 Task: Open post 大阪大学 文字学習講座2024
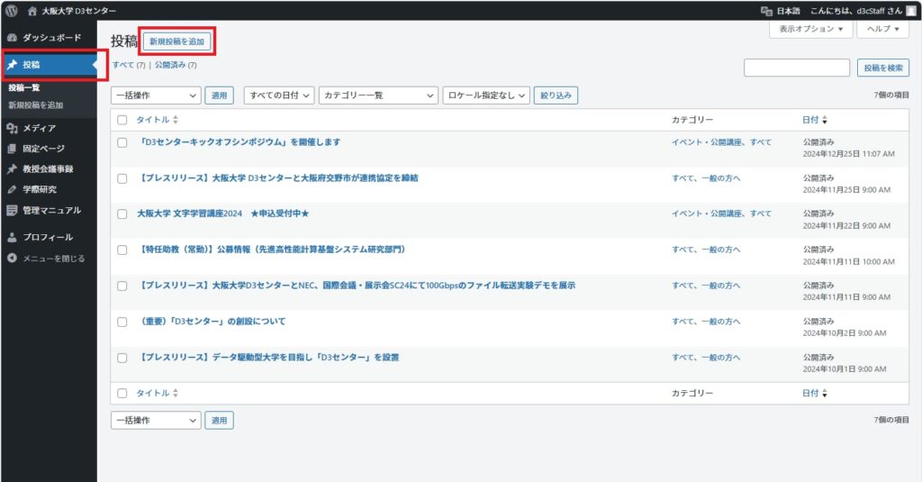click(223, 214)
